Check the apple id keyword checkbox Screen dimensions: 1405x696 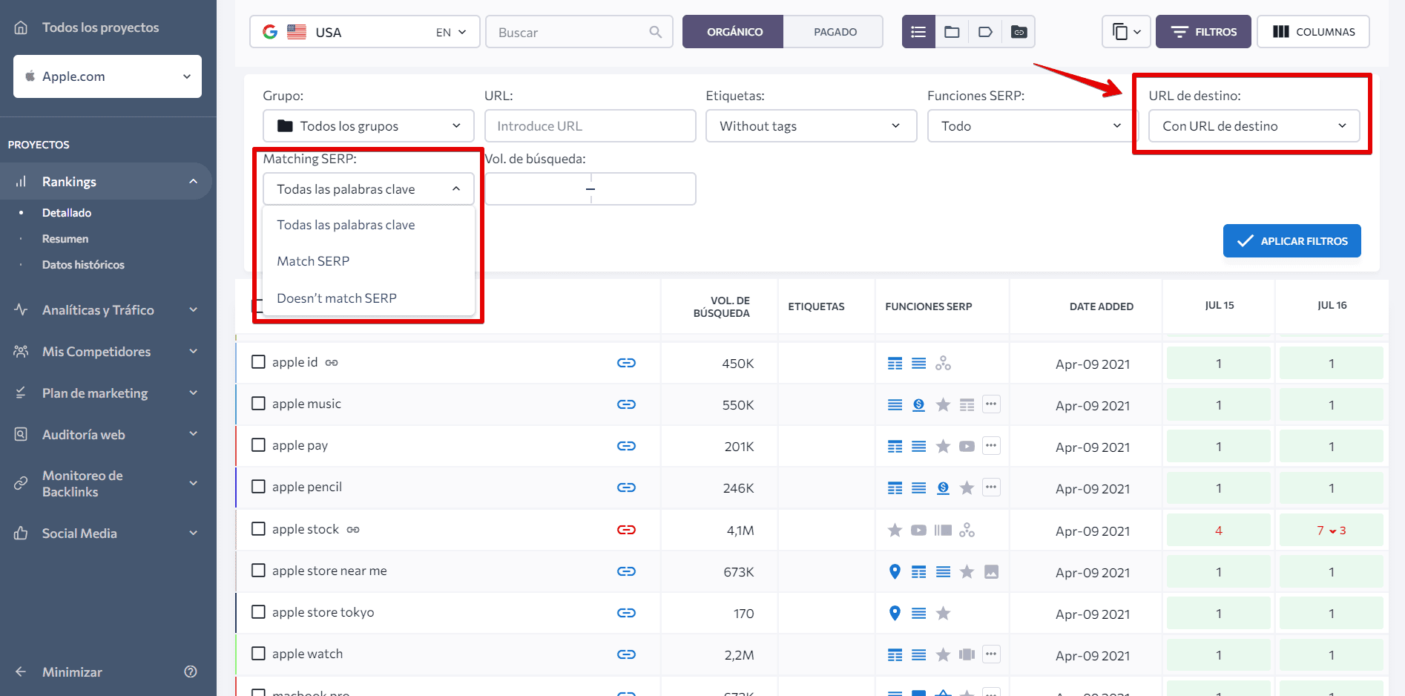pyautogui.click(x=258, y=362)
